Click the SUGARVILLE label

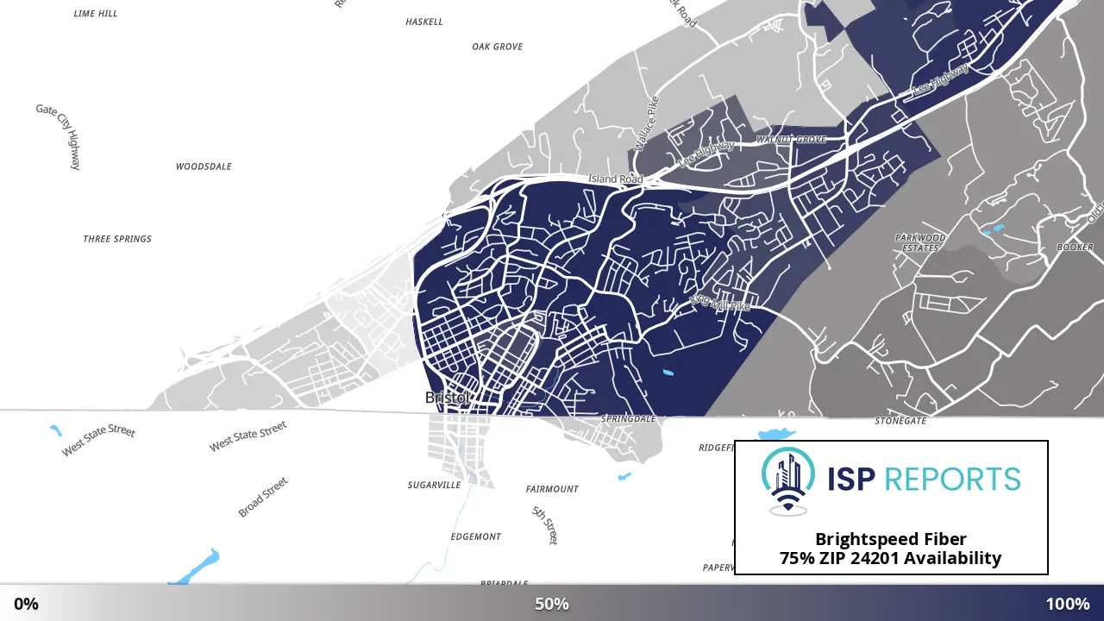tap(434, 486)
